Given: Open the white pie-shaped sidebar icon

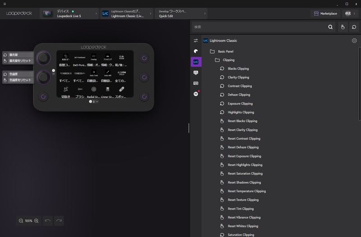Looking at the screenshot, I should tap(196, 51).
